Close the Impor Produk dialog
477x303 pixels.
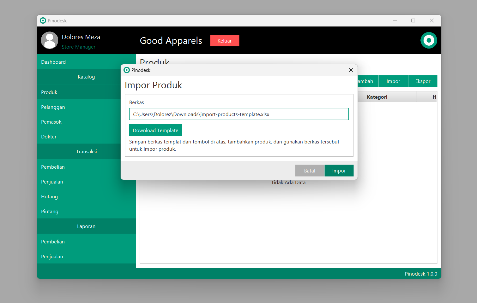[351, 70]
